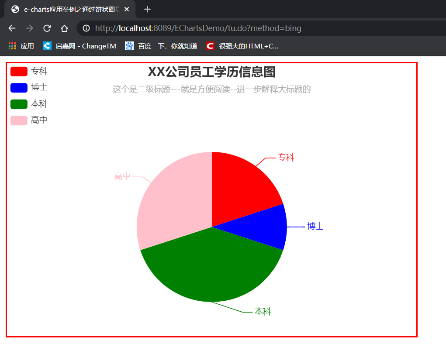Click the favicon on the e-charts tab
Viewport: 446px width, 361px height.
click(15, 9)
